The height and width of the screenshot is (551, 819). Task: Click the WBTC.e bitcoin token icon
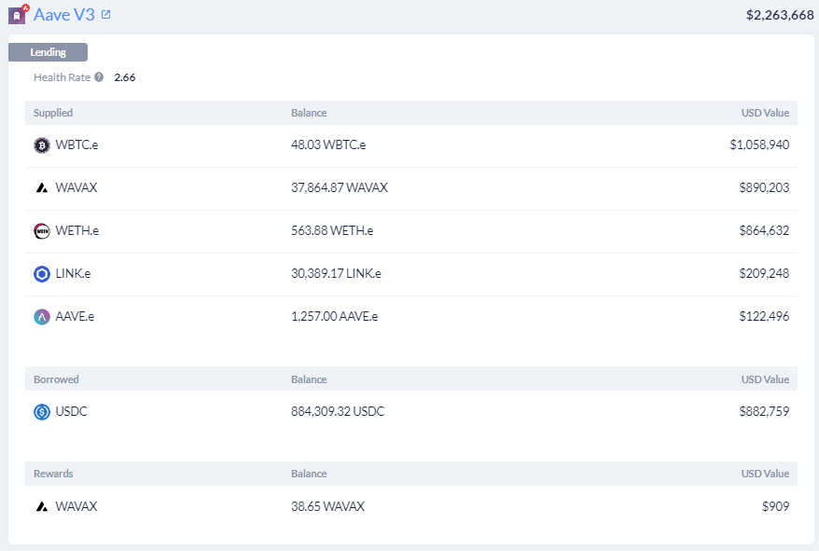(42, 145)
